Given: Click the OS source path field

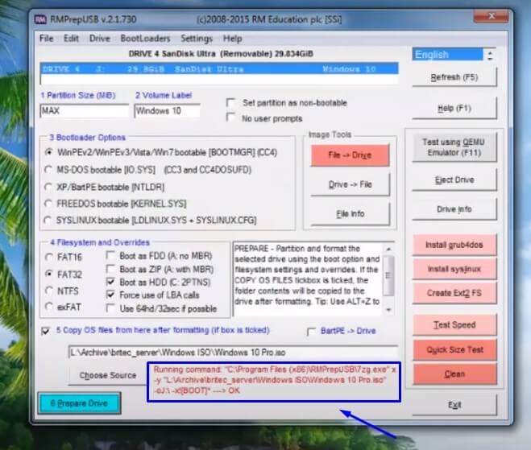Looking at the screenshot, I should click(233, 353).
